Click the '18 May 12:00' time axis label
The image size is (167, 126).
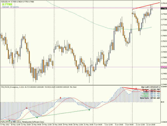tap(15, 125)
